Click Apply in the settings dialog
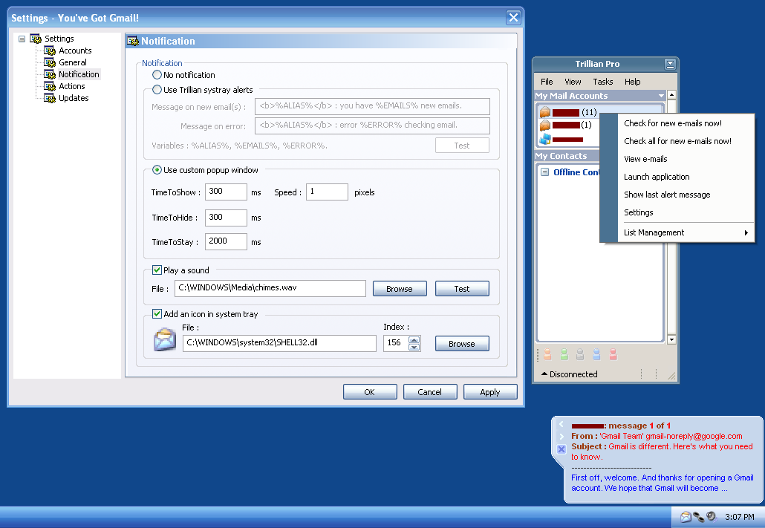 point(489,392)
